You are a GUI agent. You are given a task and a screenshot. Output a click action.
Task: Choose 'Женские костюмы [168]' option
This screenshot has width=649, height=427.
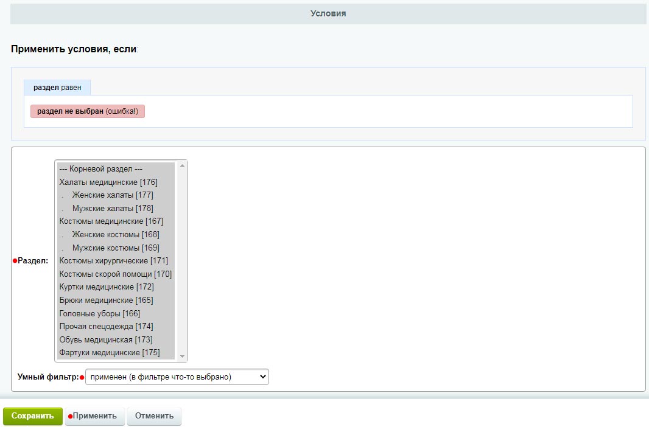[115, 235]
